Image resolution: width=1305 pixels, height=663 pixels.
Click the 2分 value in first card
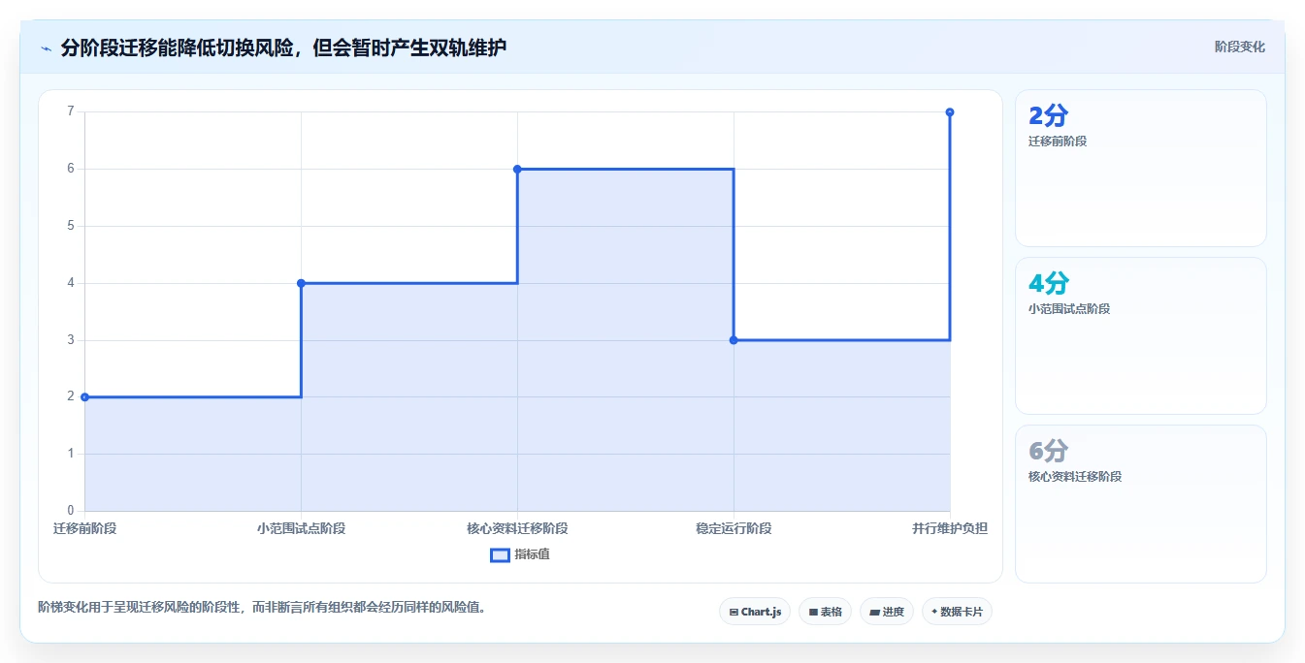click(1048, 116)
